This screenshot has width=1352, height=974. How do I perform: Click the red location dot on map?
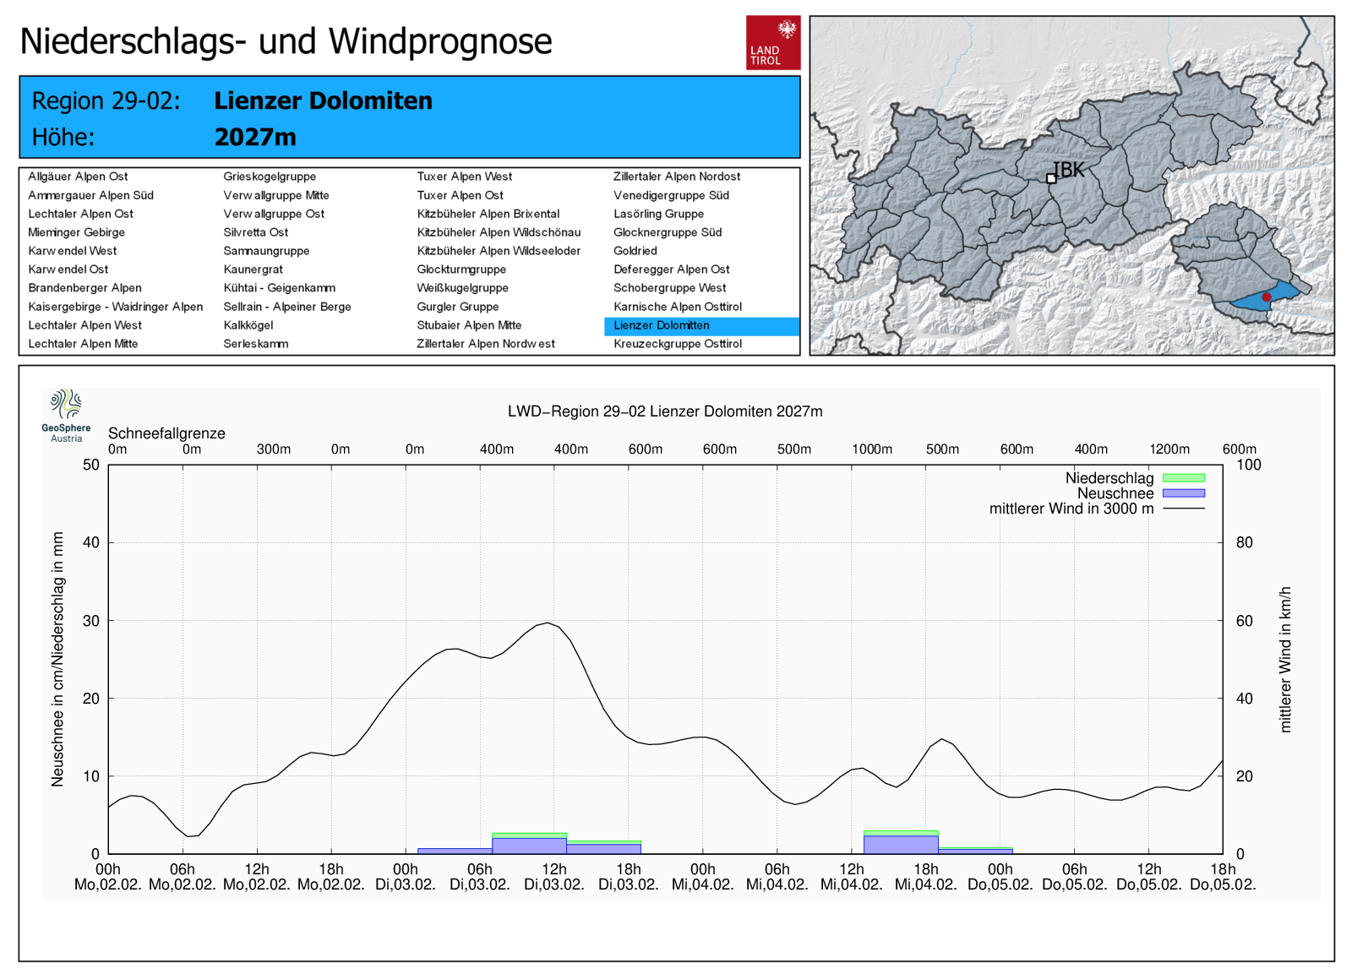point(1266,297)
